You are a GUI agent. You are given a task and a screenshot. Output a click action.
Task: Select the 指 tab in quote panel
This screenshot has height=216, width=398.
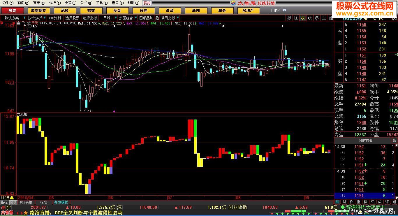pos(359,202)
